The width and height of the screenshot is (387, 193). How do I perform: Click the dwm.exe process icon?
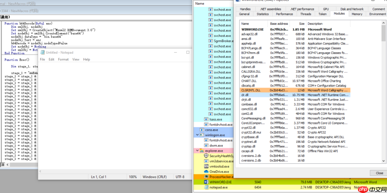click(x=206, y=146)
